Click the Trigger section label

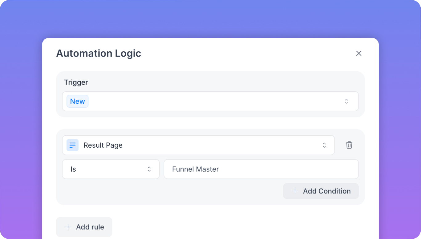pyautogui.click(x=76, y=82)
